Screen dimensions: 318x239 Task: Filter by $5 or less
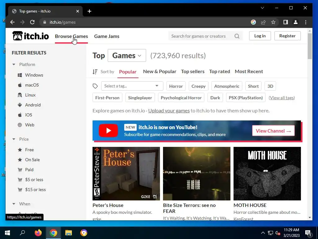pyautogui.click(x=30, y=180)
